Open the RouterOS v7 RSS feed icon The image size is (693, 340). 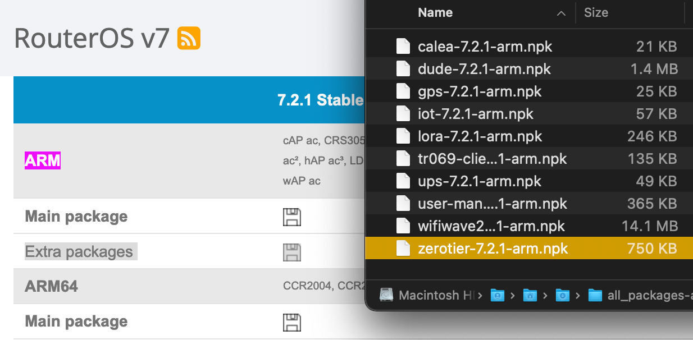click(x=189, y=38)
